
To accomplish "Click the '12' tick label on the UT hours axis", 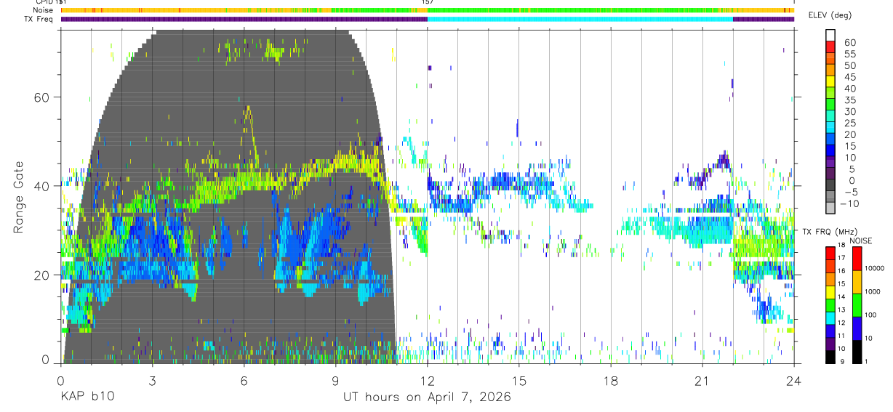I will tap(428, 381).
